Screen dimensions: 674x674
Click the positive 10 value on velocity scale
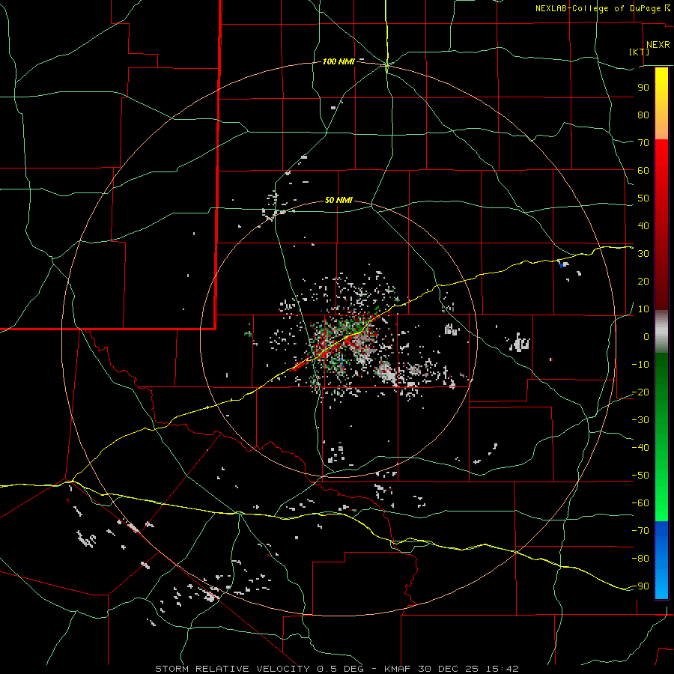point(643,309)
